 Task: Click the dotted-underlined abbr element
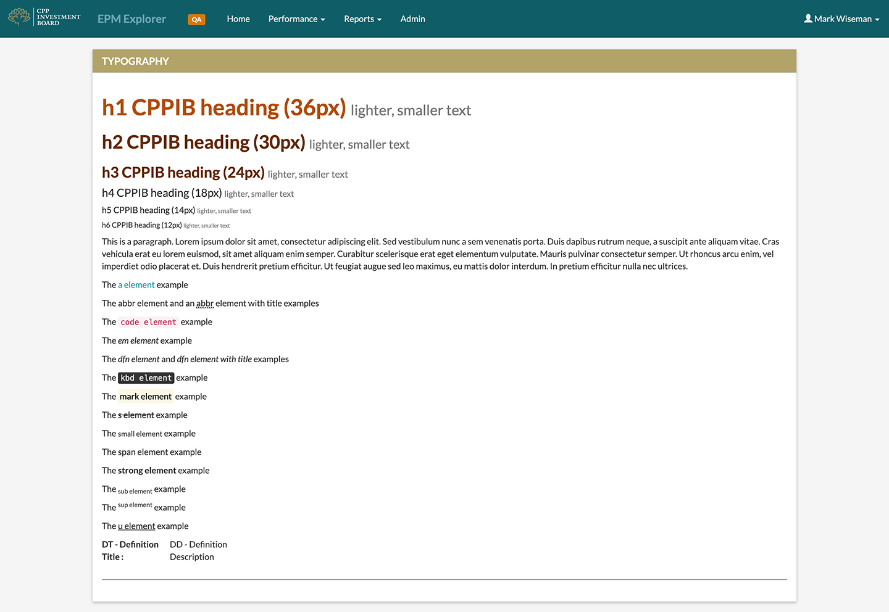click(x=205, y=304)
